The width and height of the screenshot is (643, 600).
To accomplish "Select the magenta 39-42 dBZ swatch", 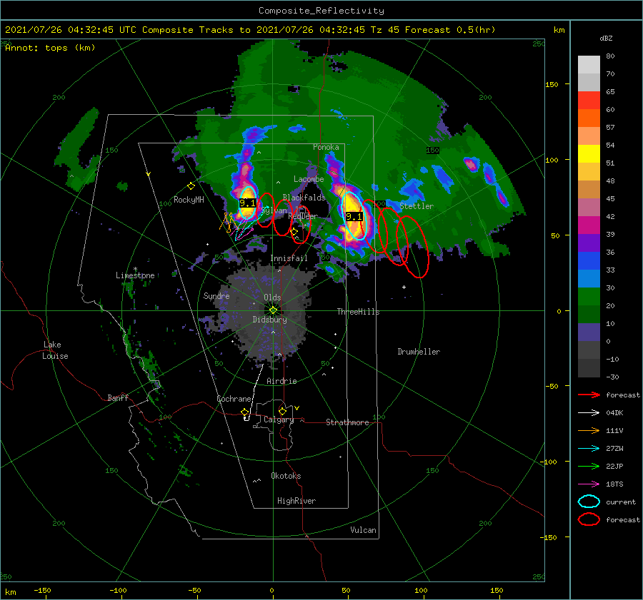I will point(589,225).
